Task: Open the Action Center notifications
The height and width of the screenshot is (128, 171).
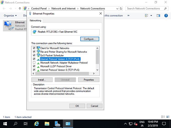Action: tap(164, 124)
